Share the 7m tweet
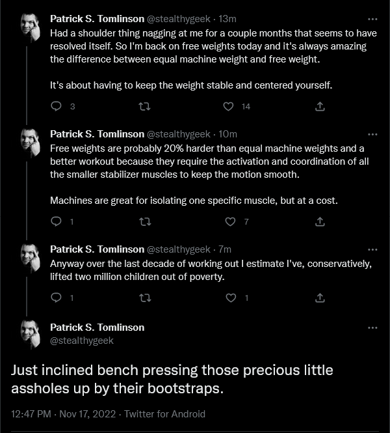This screenshot has width=390, height=433. (320, 298)
